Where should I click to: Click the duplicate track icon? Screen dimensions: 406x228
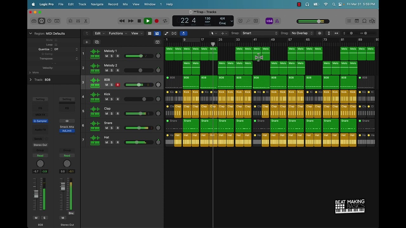97,42
